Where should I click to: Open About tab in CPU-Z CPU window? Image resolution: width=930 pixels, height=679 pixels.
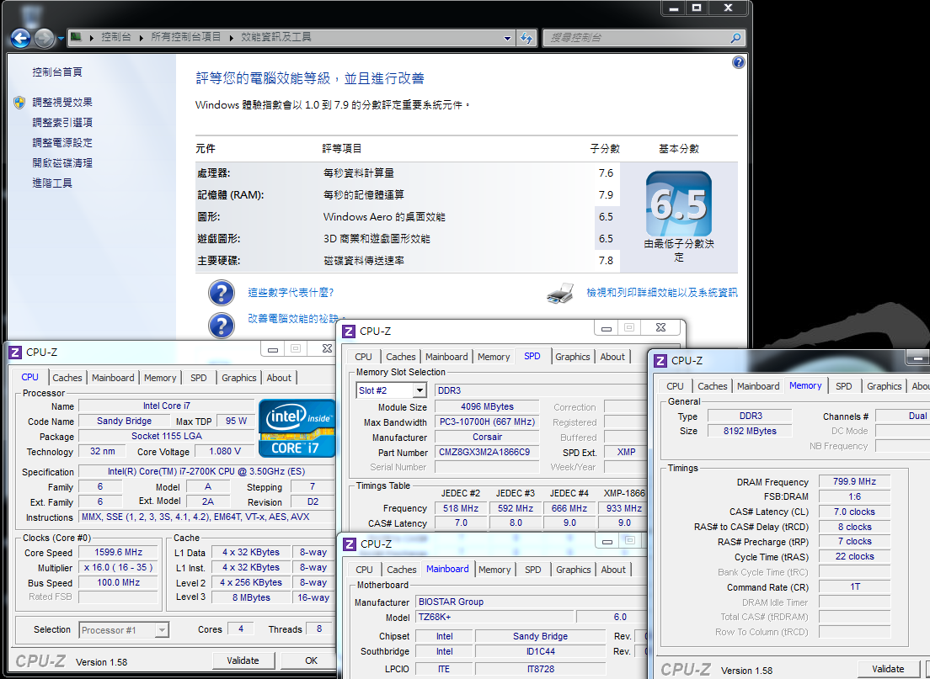pyautogui.click(x=279, y=378)
